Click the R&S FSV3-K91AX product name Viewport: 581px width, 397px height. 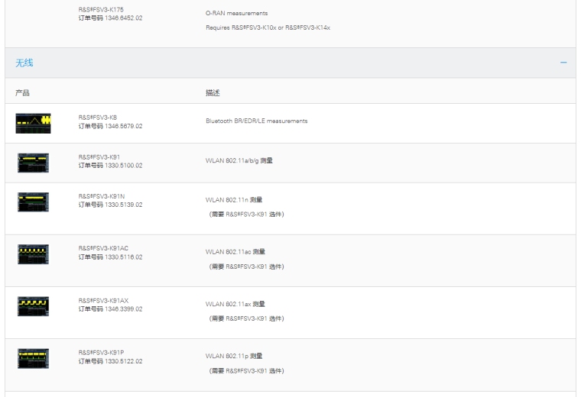[103, 300]
